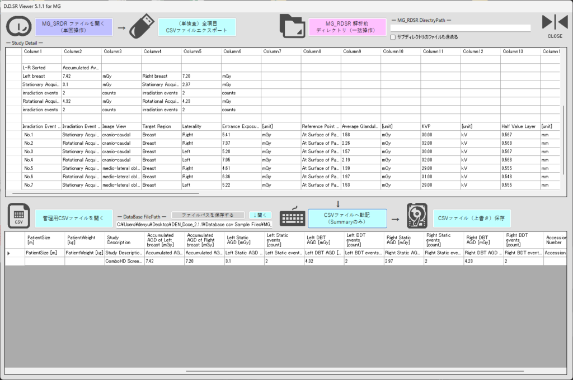Click the breast logo icon at top left
Image resolution: width=573 pixels, height=380 pixels.
(18, 27)
